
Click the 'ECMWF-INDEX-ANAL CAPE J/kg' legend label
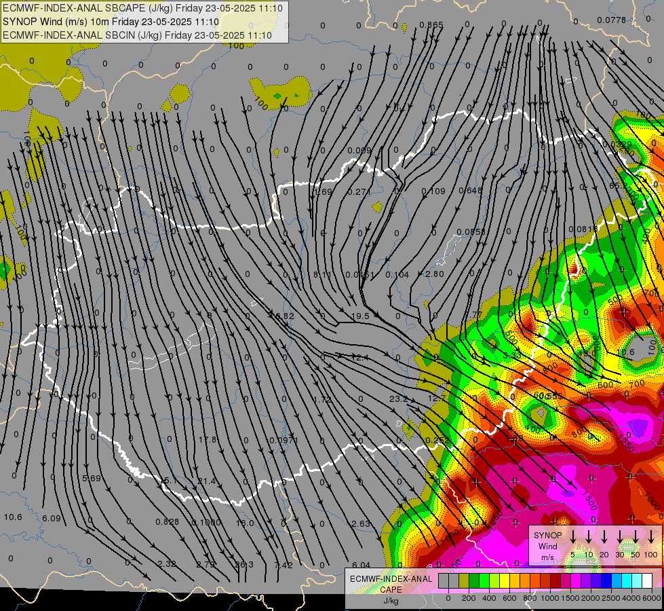(391, 590)
